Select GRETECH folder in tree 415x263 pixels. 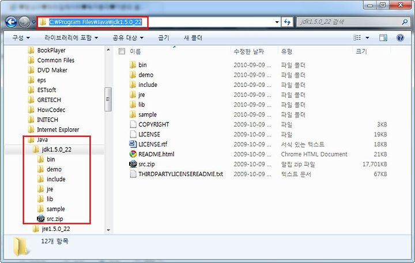tap(49, 100)
